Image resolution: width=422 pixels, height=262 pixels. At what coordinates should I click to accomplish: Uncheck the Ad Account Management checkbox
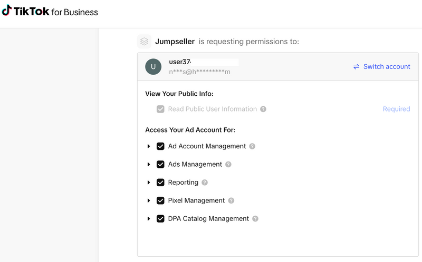coord(160,146)
